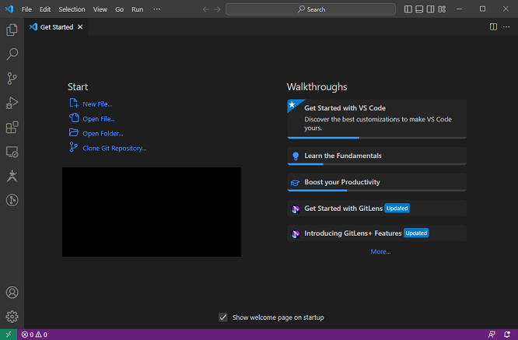
Task: Click the VS Code logo in title bar
Action: (x=9, y=9)
